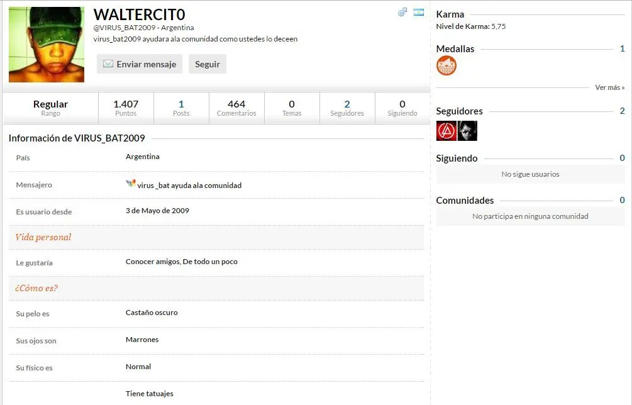
Task: Click the @VIRUS_BAT2009 - Argentina text
Action: coord(143,28)
